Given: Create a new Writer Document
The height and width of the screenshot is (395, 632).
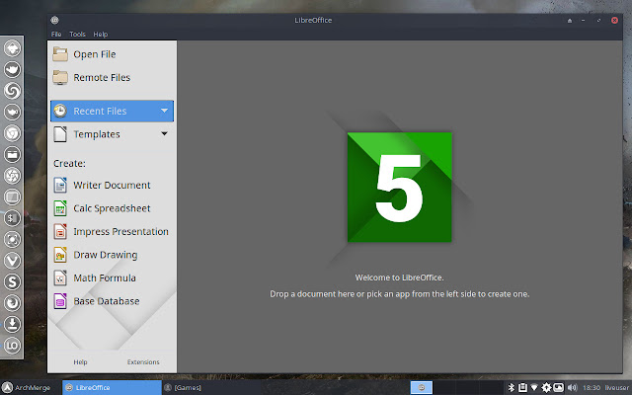Looking at the screenshot, I should tap(102, 185).
